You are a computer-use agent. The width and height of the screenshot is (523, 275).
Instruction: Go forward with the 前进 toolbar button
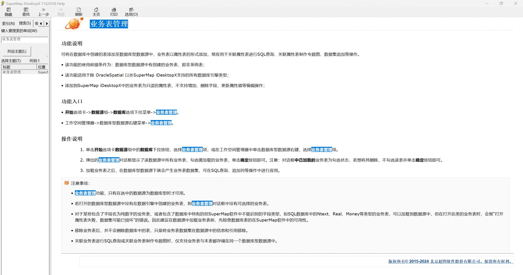[61, 12]
